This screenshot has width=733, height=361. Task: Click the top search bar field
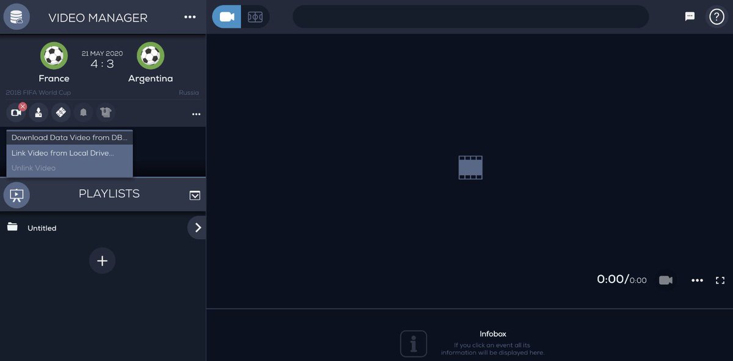pyautogui.click(x=470, y=17)
